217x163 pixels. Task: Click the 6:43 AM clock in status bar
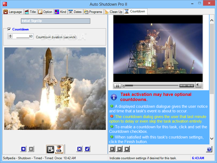[x=198, y=158]
